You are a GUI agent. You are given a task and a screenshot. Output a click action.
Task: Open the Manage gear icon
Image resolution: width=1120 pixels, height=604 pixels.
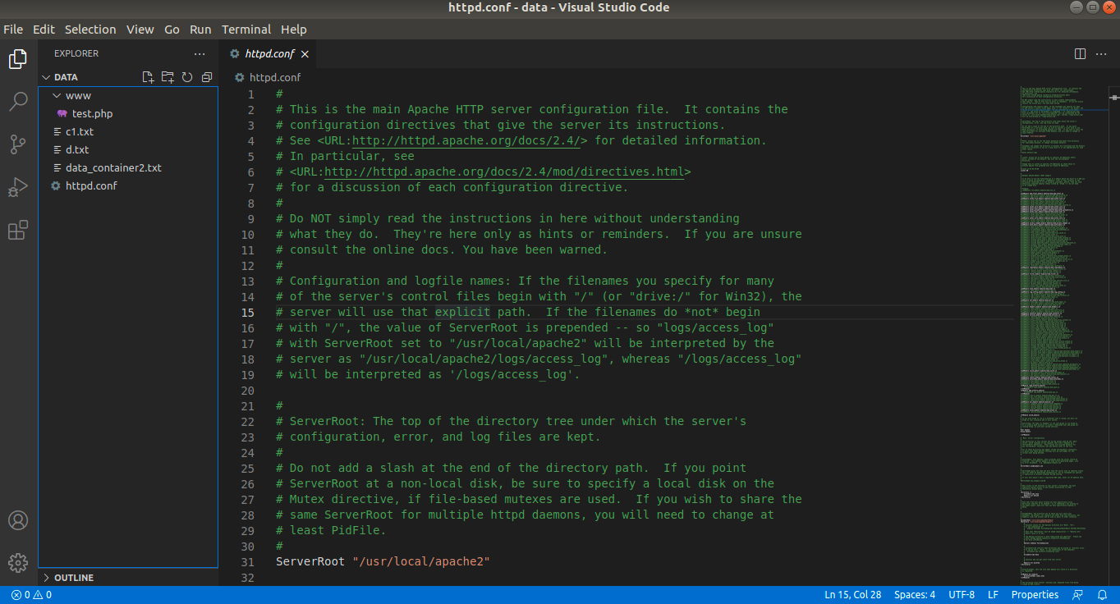18,563
